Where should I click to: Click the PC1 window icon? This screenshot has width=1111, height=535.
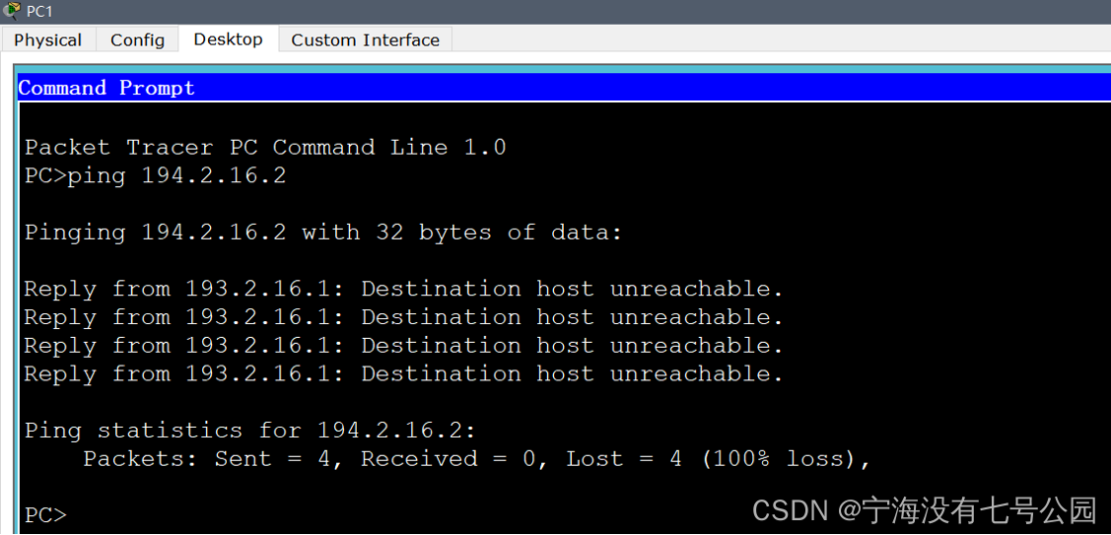(12, 11)
